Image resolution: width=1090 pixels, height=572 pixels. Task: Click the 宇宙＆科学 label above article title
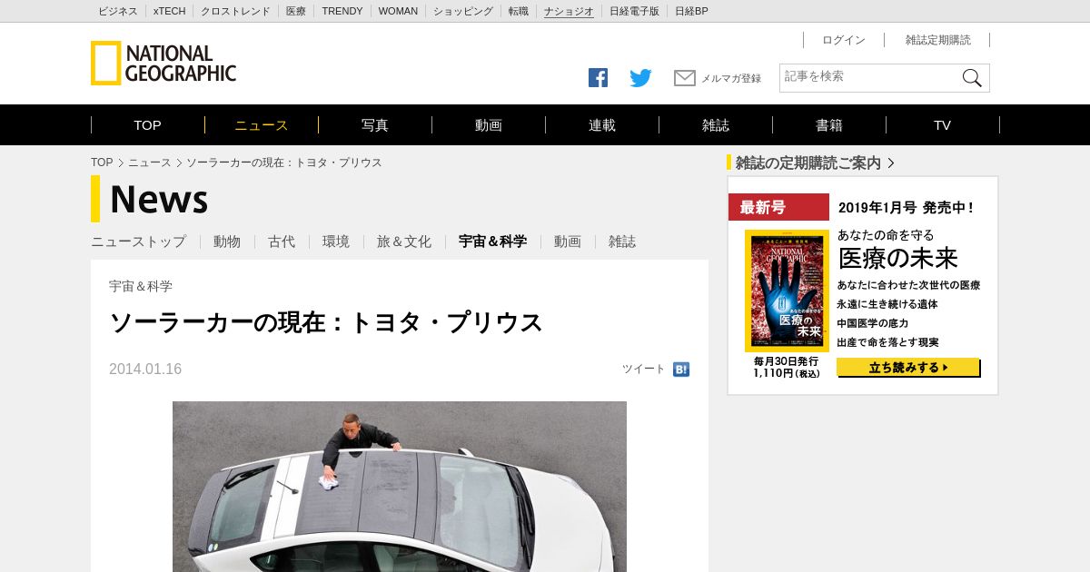pos(141,286)
